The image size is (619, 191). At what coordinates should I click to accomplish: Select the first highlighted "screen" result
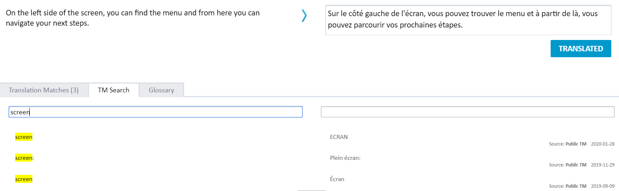tap(24, 137)
